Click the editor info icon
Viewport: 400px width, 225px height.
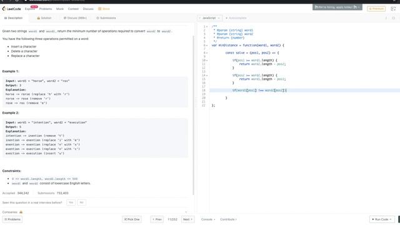coord(386,18)
